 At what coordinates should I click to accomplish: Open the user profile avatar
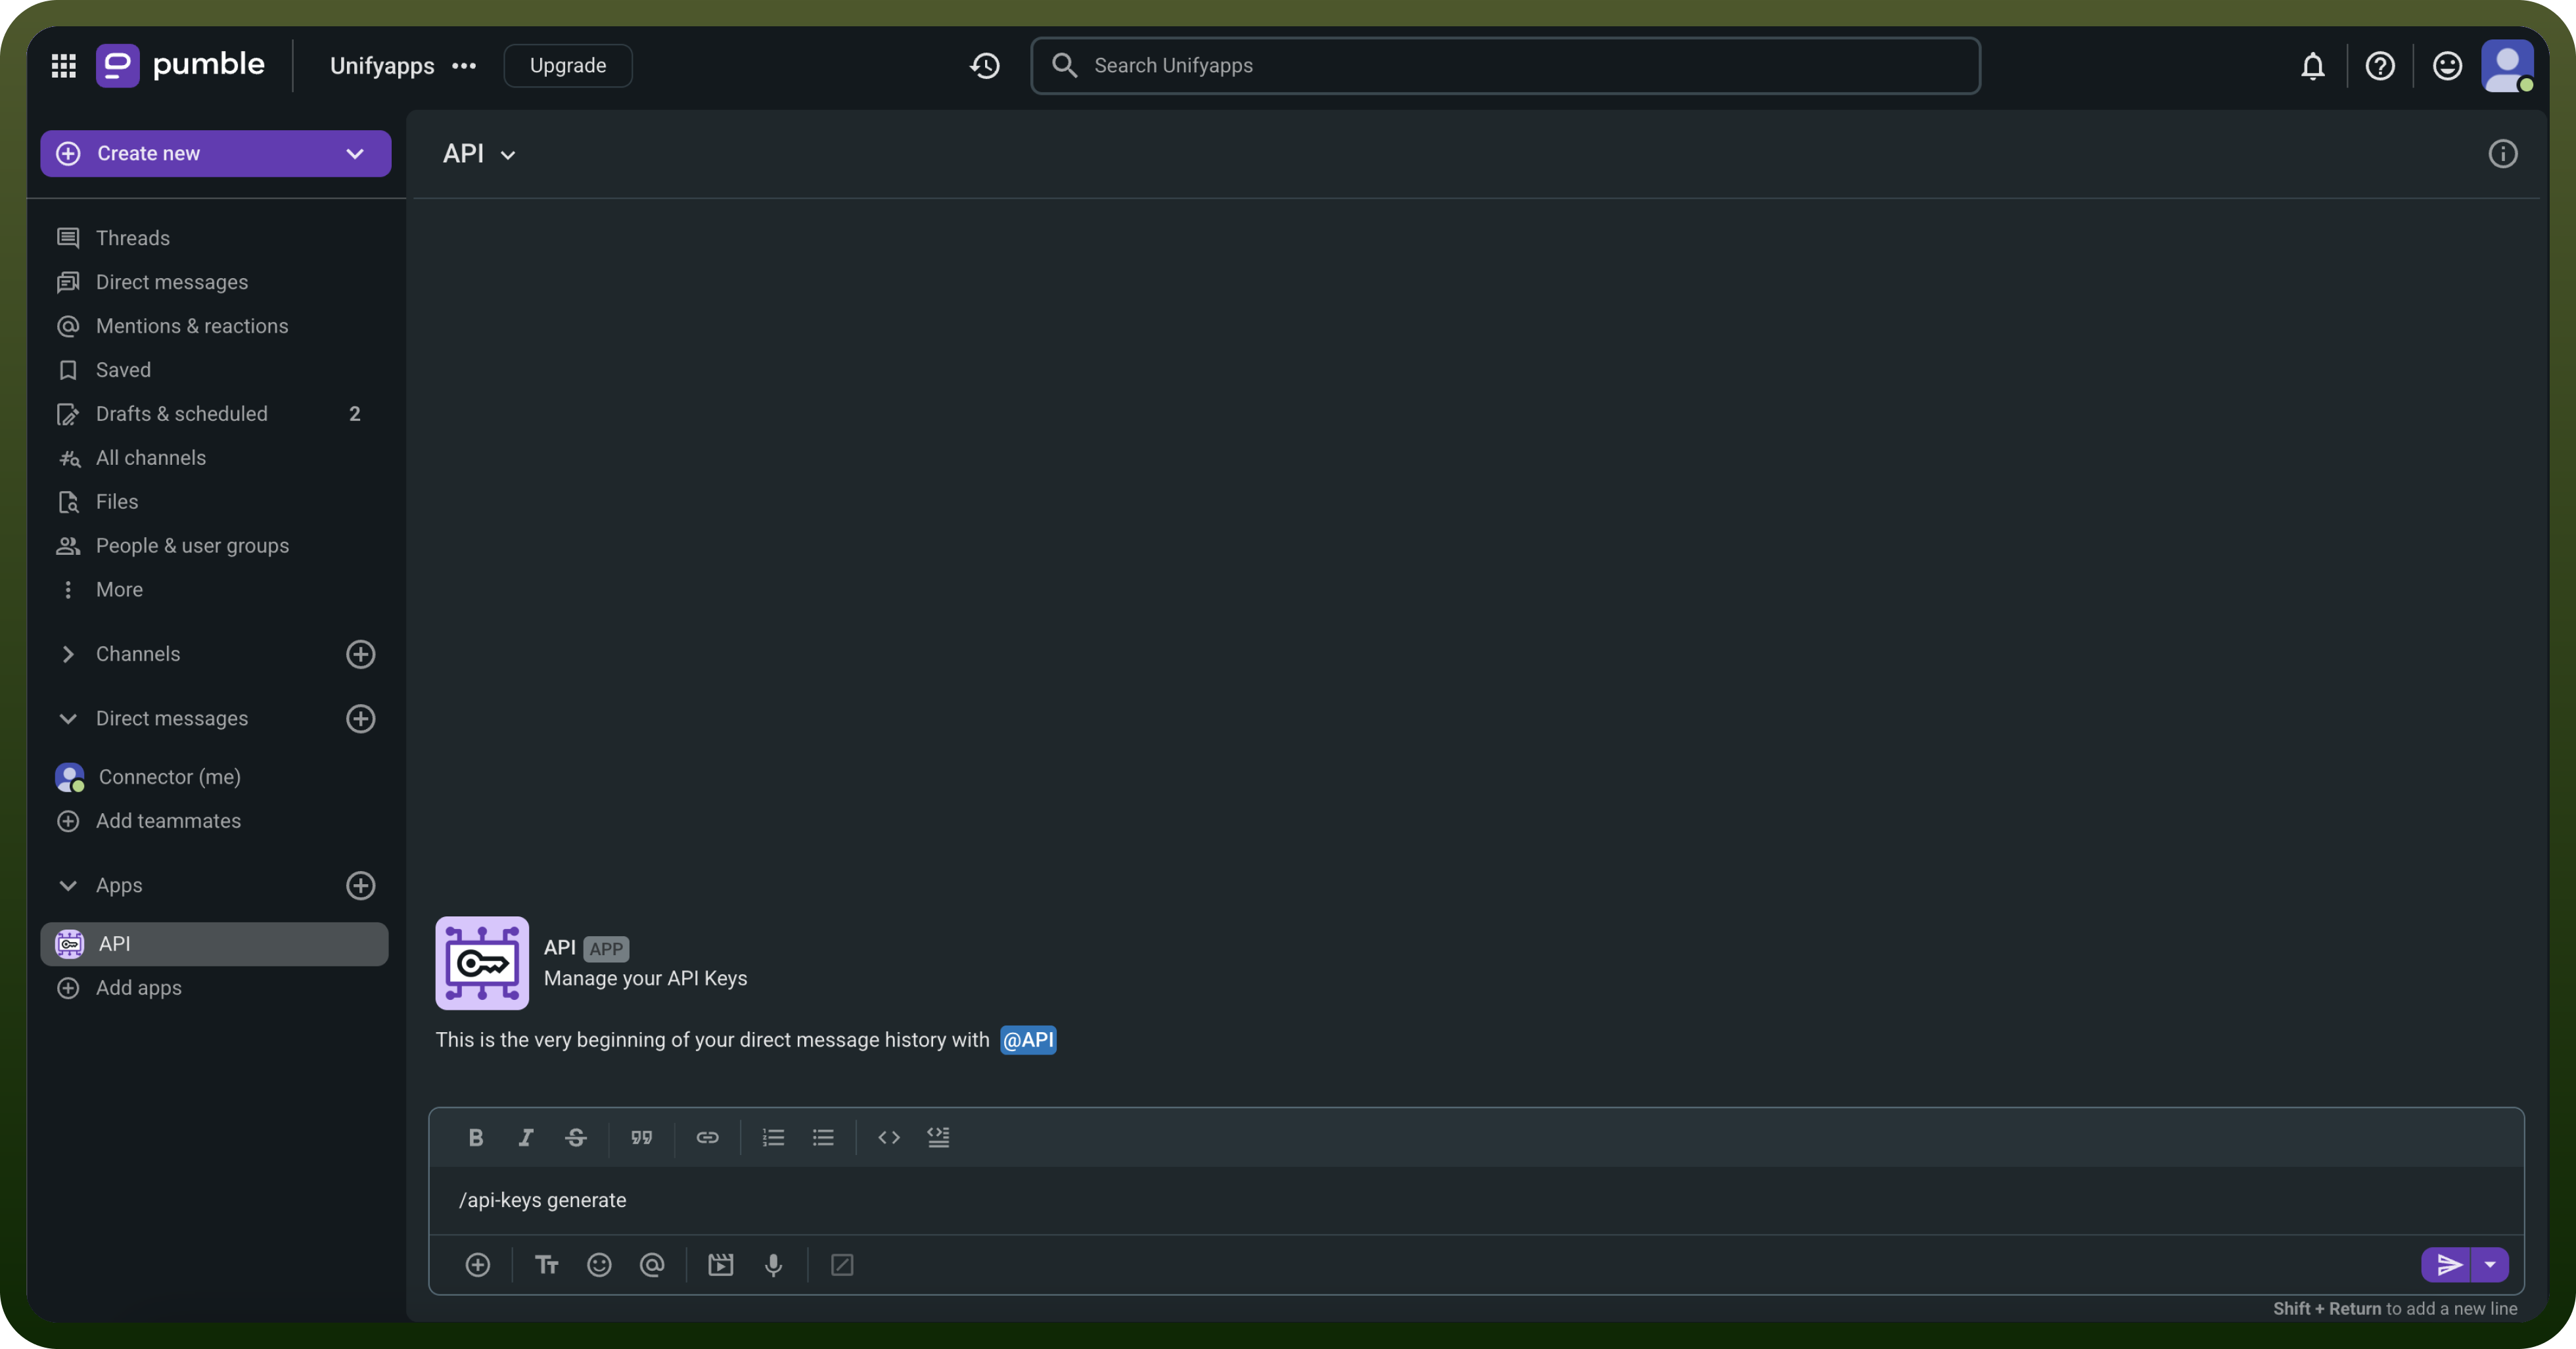click(x=2507, y=66)
